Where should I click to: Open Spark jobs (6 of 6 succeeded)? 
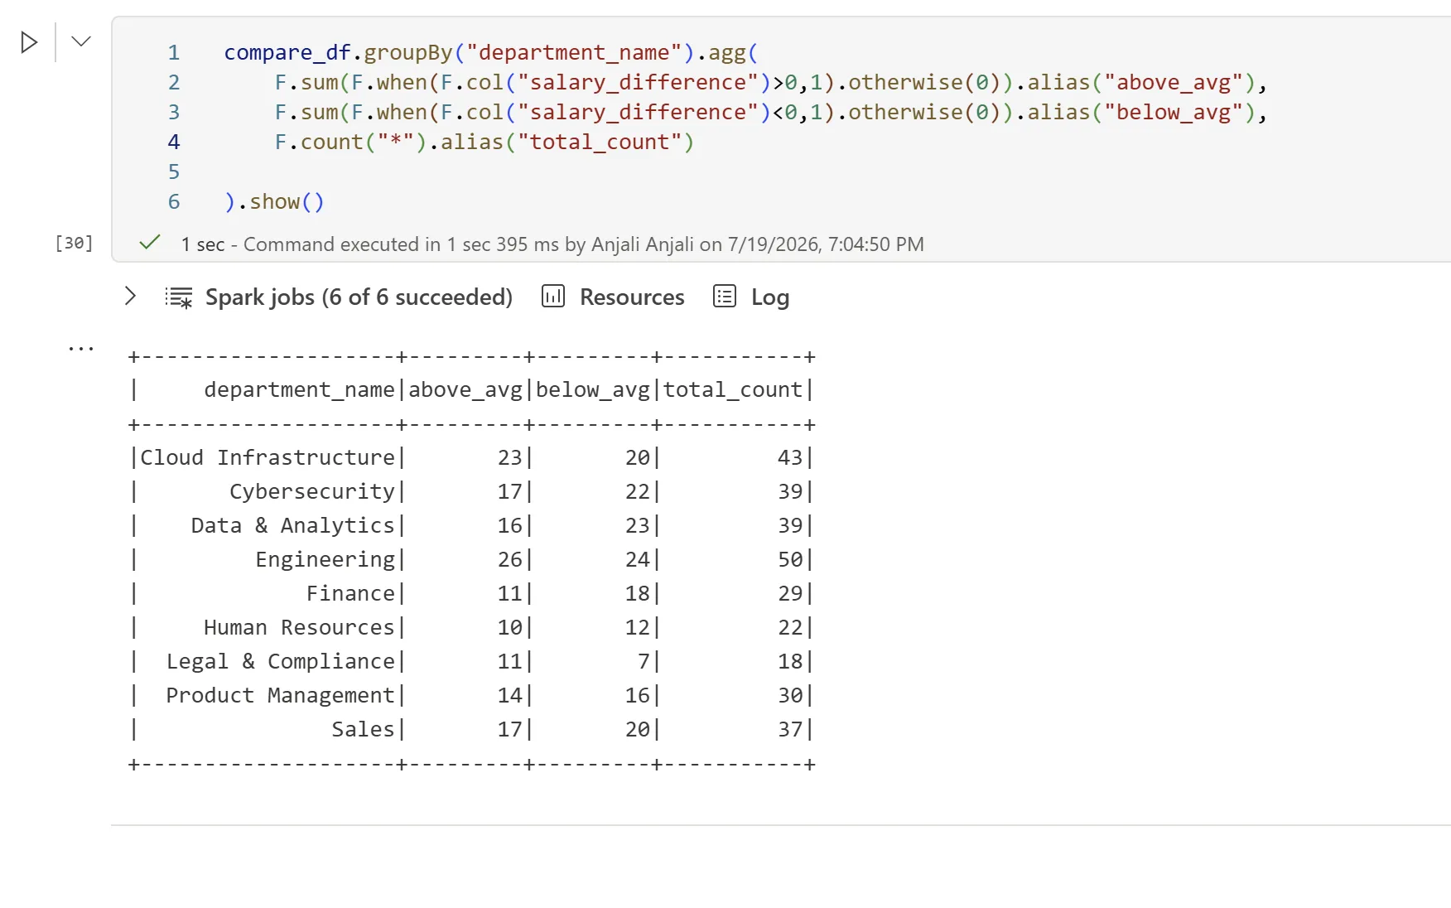pyautogui.click(x=359, y=297)
